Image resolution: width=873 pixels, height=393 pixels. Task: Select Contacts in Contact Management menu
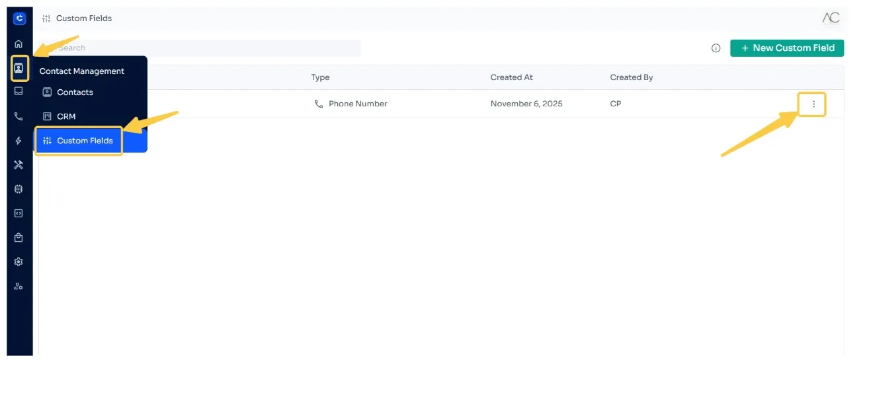point(75,92)
